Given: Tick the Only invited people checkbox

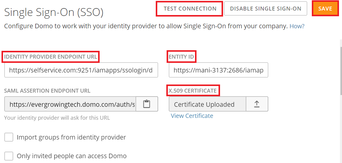Looking at the screenshot, I should 9,156.
